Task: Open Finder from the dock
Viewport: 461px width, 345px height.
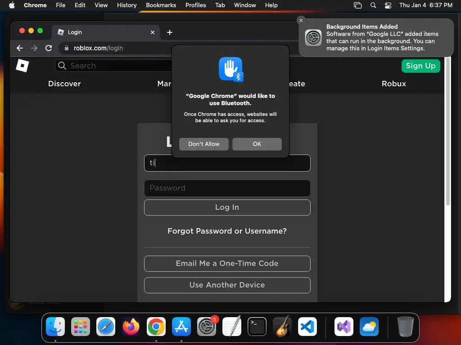Action: [55, 327]
